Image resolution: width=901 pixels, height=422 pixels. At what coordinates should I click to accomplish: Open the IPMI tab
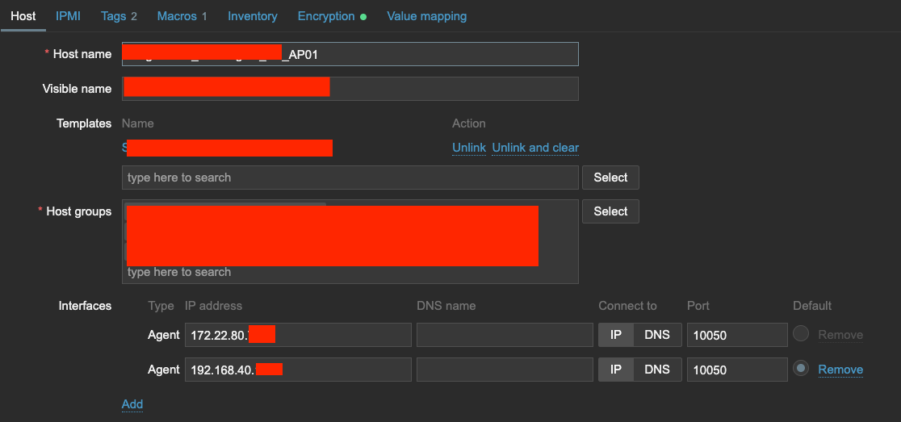[68, 16]
